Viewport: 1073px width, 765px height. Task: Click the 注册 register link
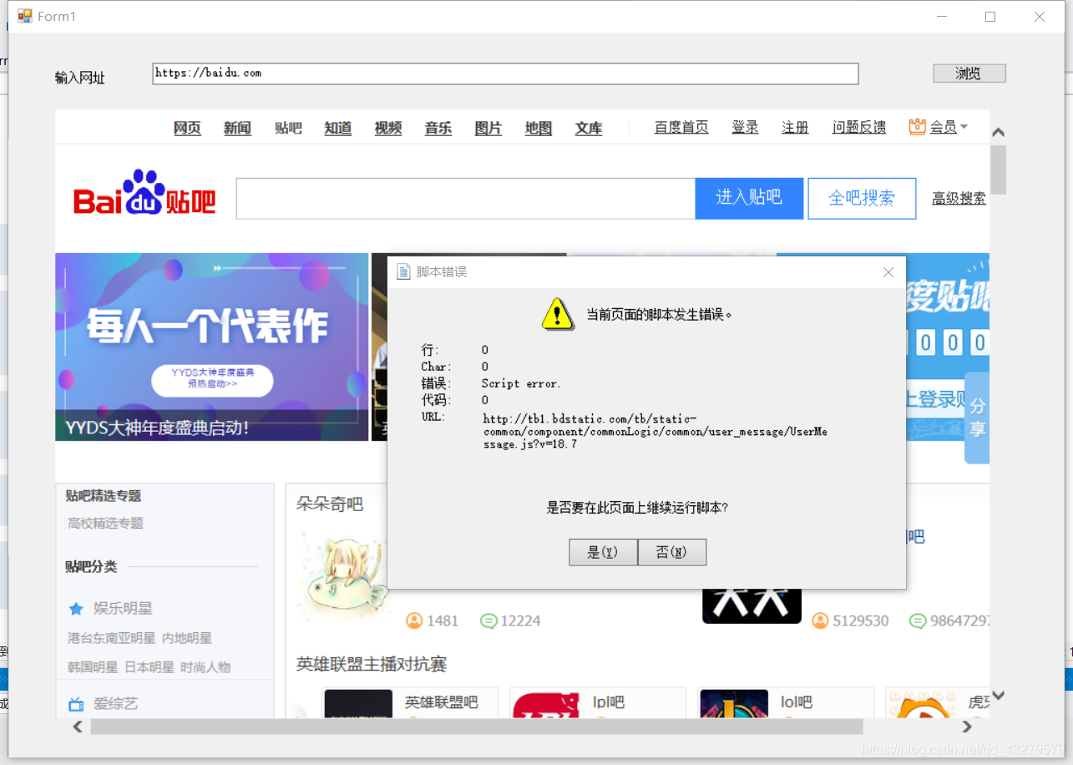(x=795, y=127)
